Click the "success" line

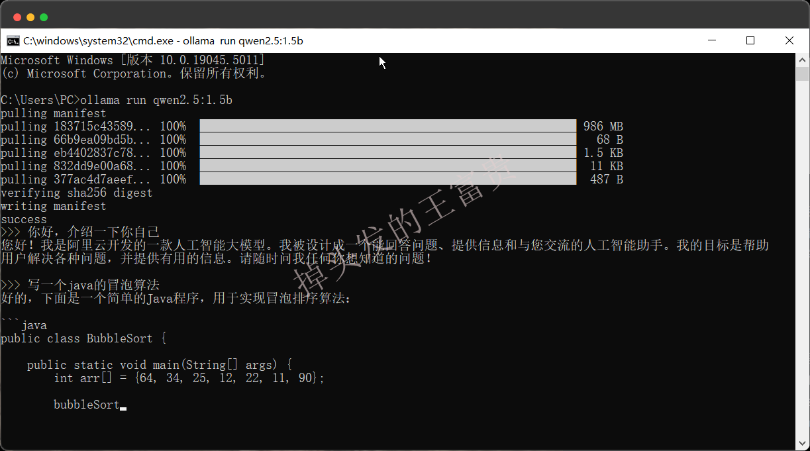(x=24, y=219)
